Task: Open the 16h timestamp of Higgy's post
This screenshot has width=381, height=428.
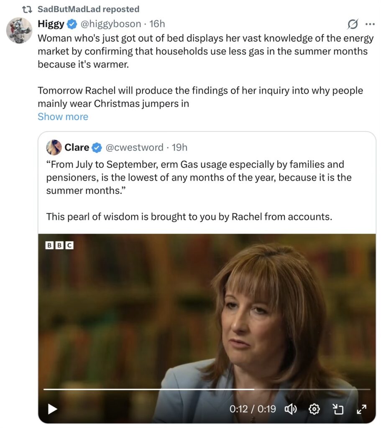Action: 157,24
